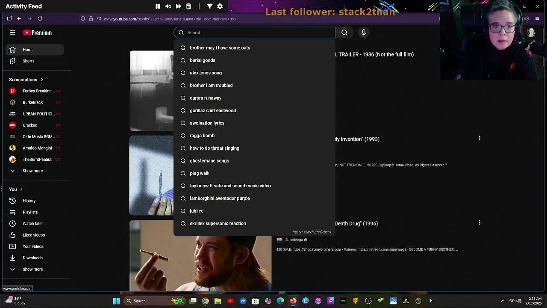
Task: Open File Explorer from taskbar
Action: 218,301
